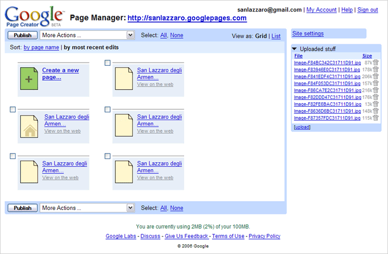Click the storage usage 2MB (2%) message
Image resolution: width=388 pixels, height=254 pixels.
tap(193, 227)
